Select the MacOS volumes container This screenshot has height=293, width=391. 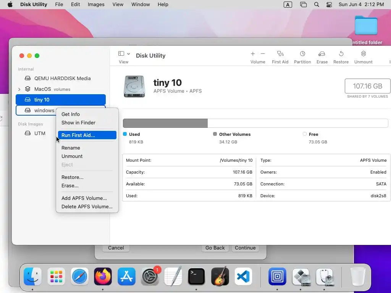[x=61, y=89]
